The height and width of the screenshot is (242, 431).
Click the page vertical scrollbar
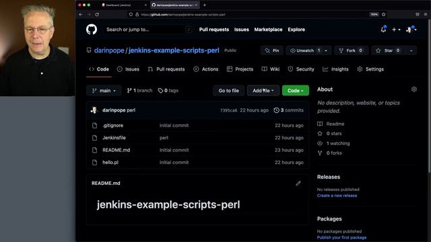[x=429, y=96]
